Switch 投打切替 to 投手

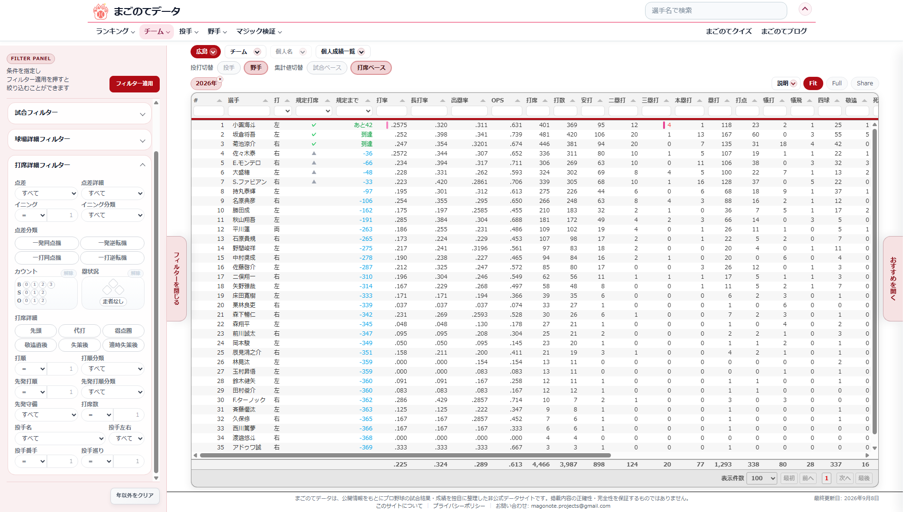(229, 68)
